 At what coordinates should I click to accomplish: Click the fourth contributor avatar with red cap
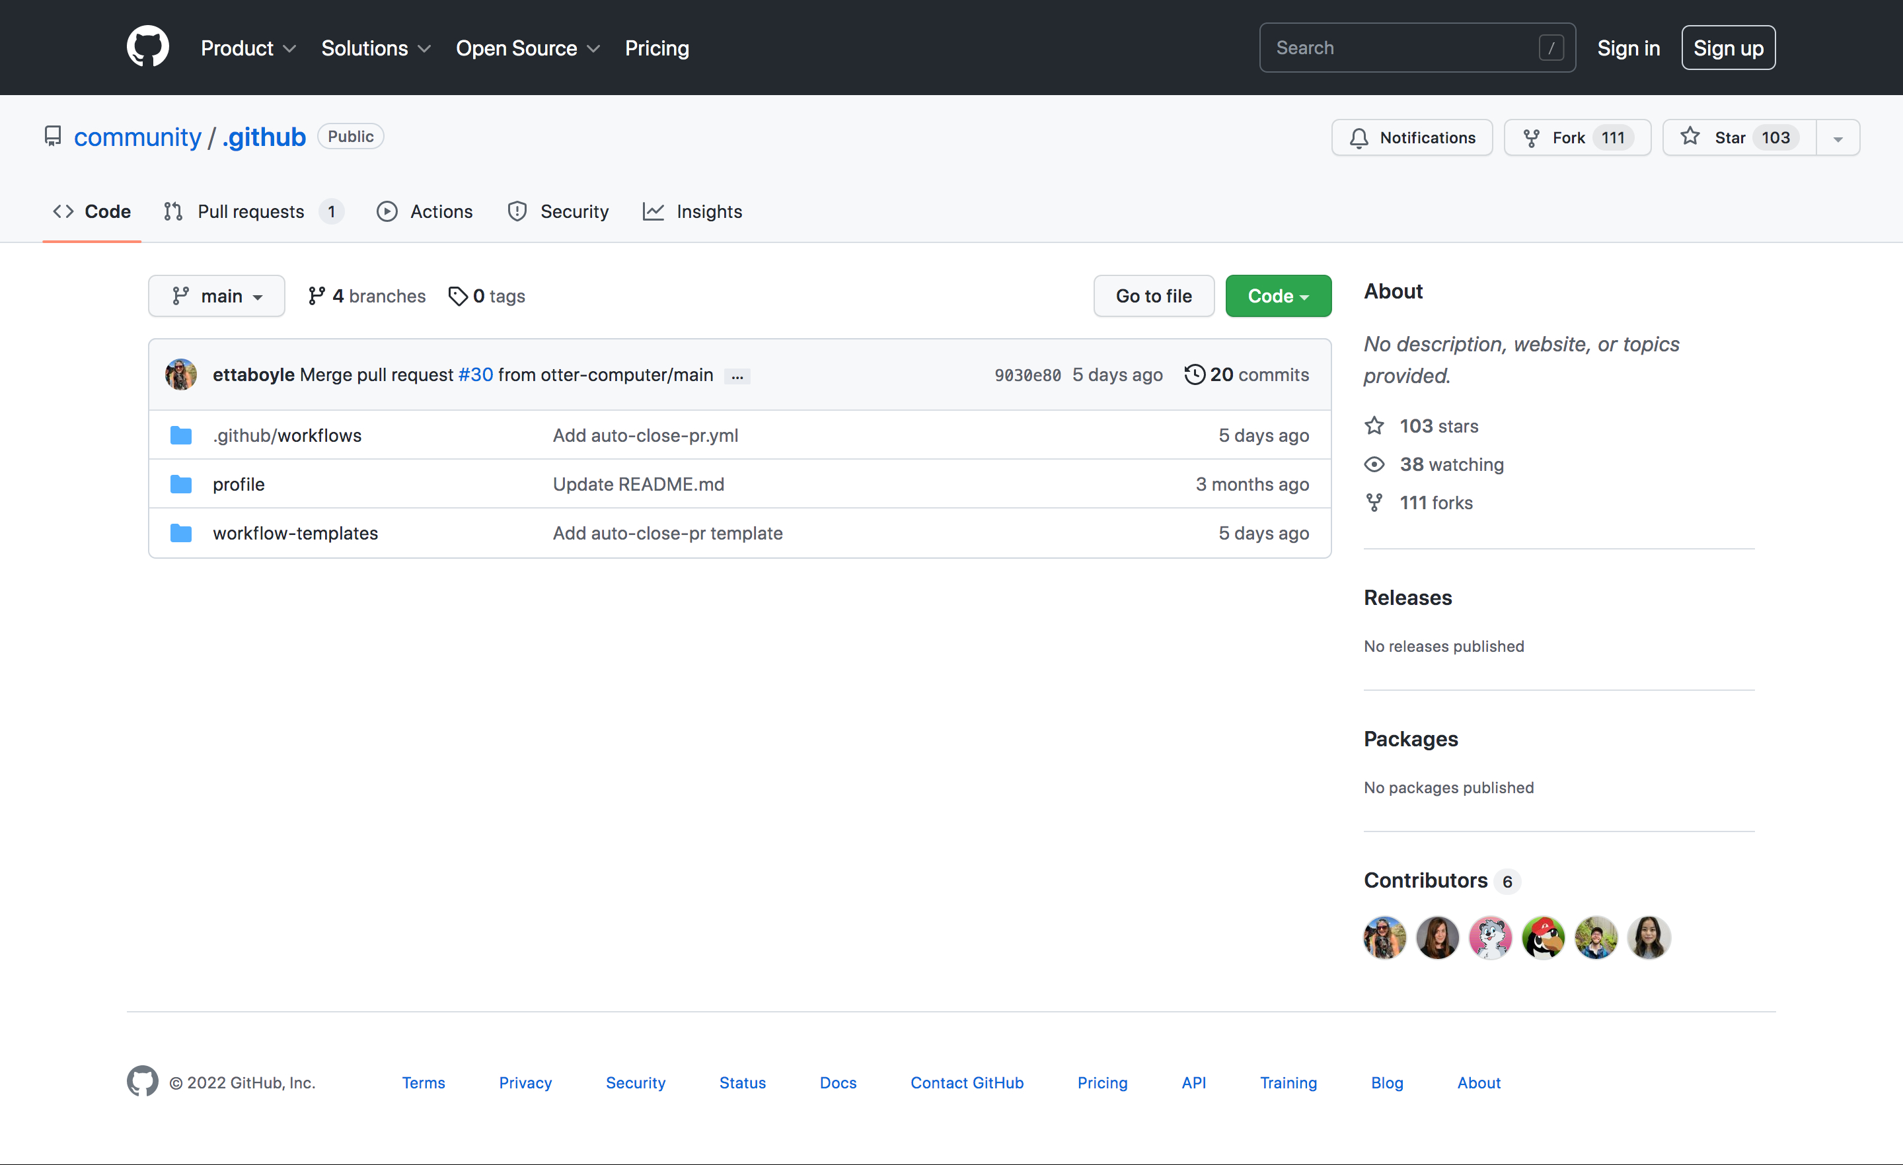pyautogui.click(x=1543, y=937)
